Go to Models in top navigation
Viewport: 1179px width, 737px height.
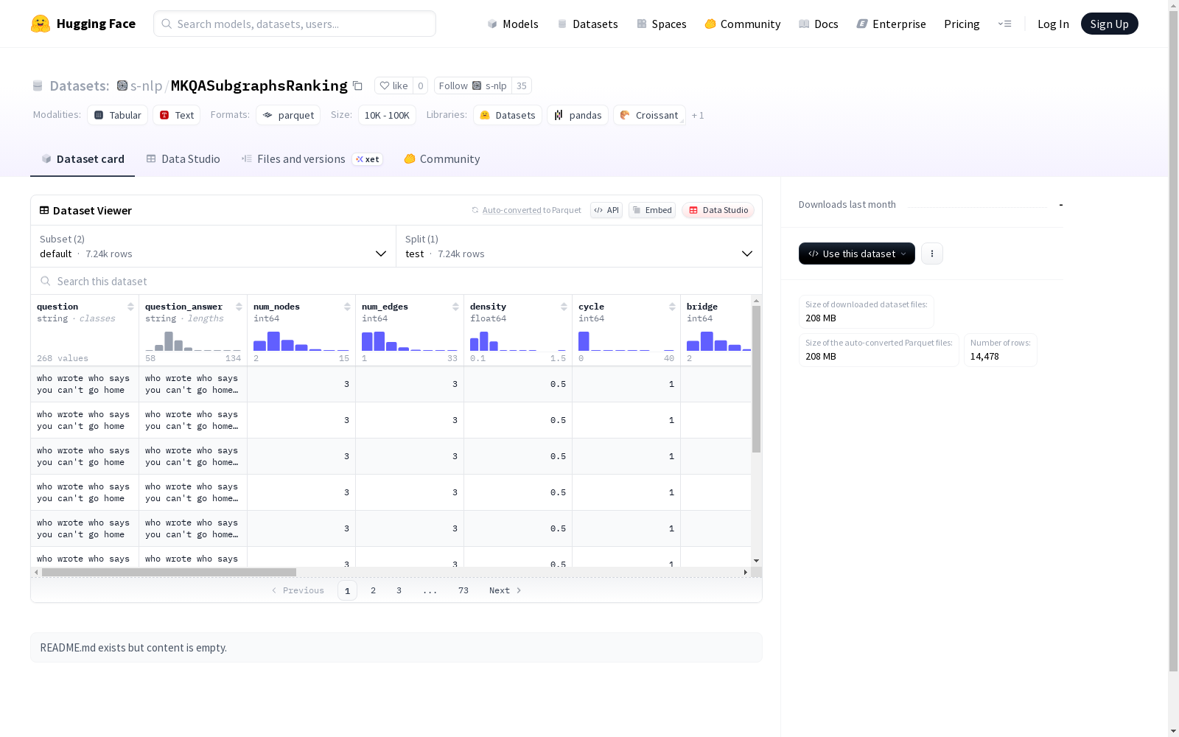click(513, 24)
